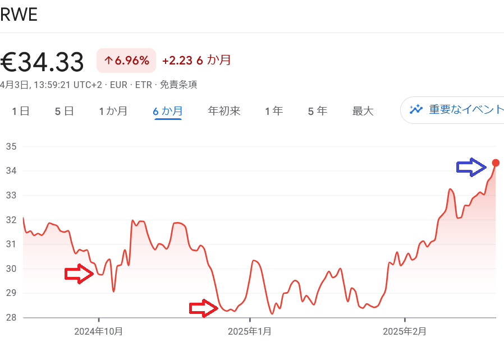This screenshot has width=504, height=347.
Task: Click the RWE ticker title
Action: [17, 14]
